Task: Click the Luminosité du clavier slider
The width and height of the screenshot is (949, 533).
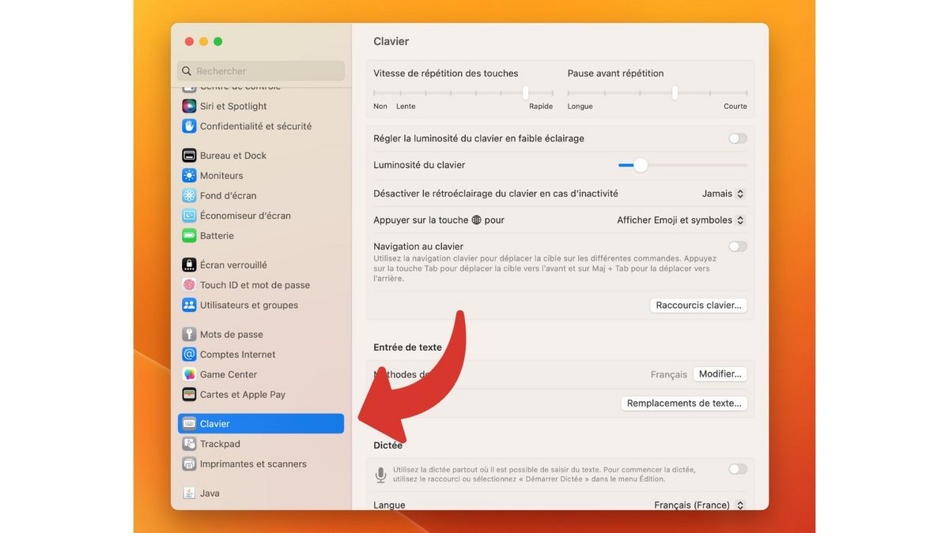Action: click(682, 165)
